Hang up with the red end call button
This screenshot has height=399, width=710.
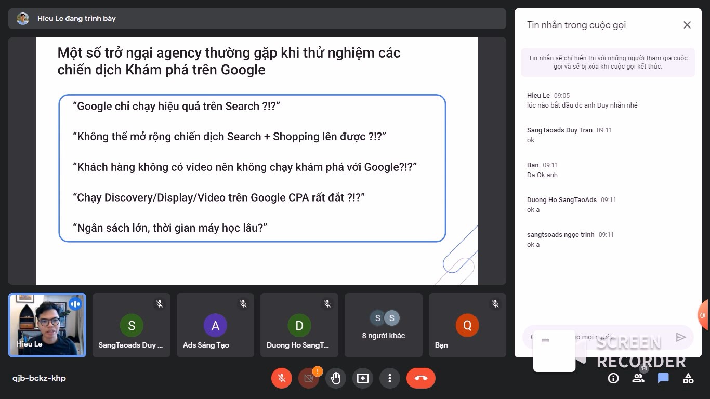(x=421, y=378)
